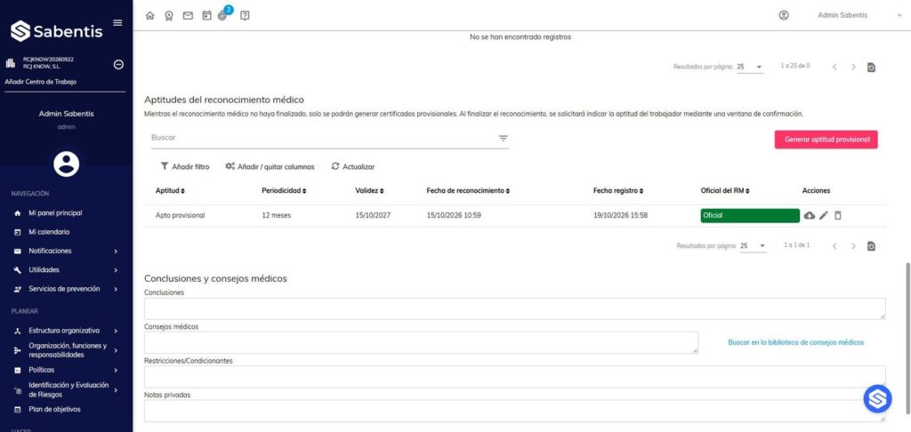Go to previous page of aptitudes table
Image resolution: width=911 pixels, height=432 pixels.
834,246
